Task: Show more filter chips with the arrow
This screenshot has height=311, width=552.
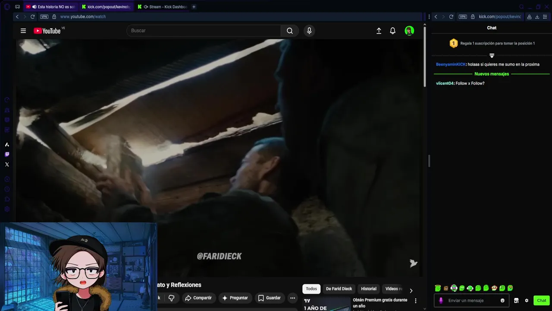Action: point(411,291)
